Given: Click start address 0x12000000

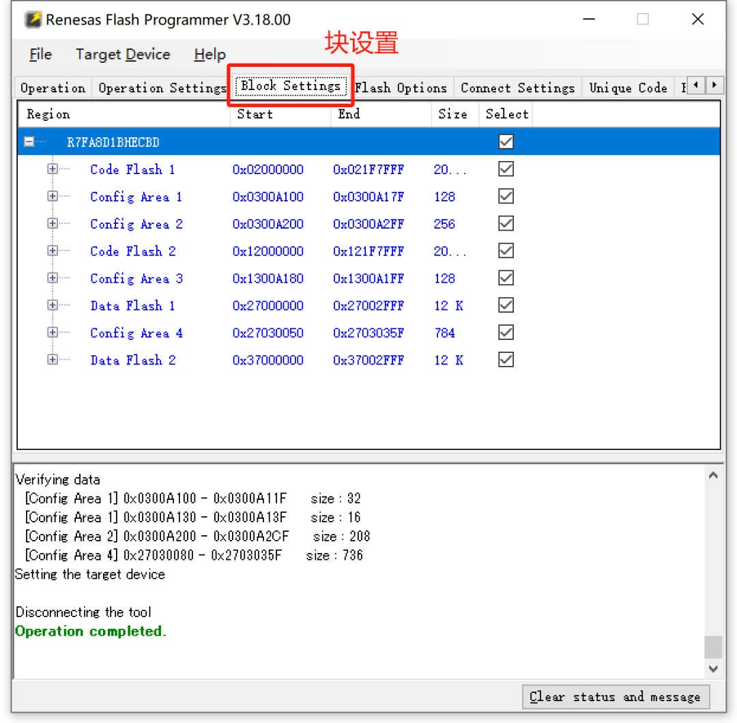Looking at the screenshot, I should (x=268, y=251).
